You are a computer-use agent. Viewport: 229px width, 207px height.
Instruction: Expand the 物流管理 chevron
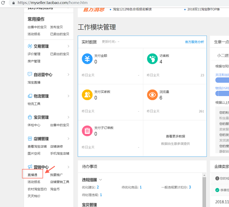coord(68,96)
